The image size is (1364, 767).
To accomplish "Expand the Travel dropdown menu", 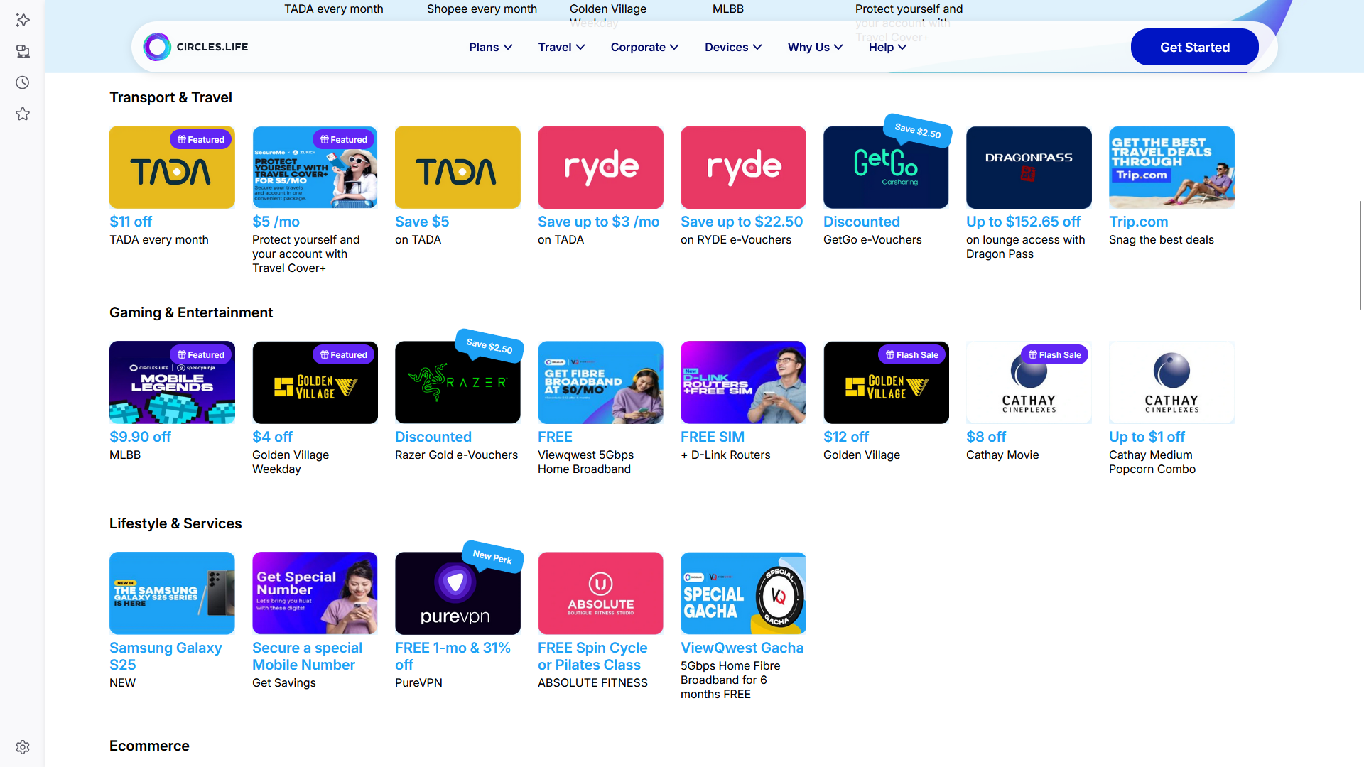I will tap(561, 47).
